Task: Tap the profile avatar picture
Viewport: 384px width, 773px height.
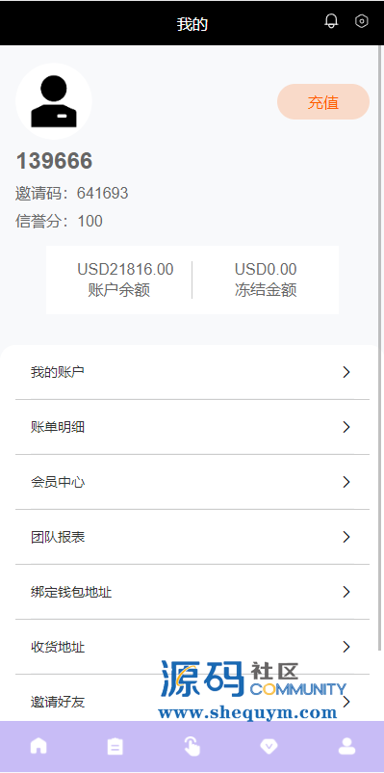Action: point(54,101)
